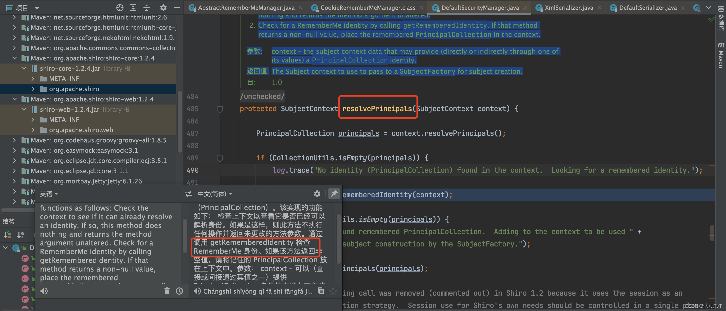The height and width of the screenshot is (311, 726).
Task: Click getRememberedIdentity link in doc comment
Action: [x=445, y=25]
